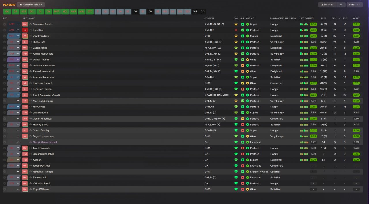Select the GK position slot
Screen dimensions: 369x204
click(7, 11)
